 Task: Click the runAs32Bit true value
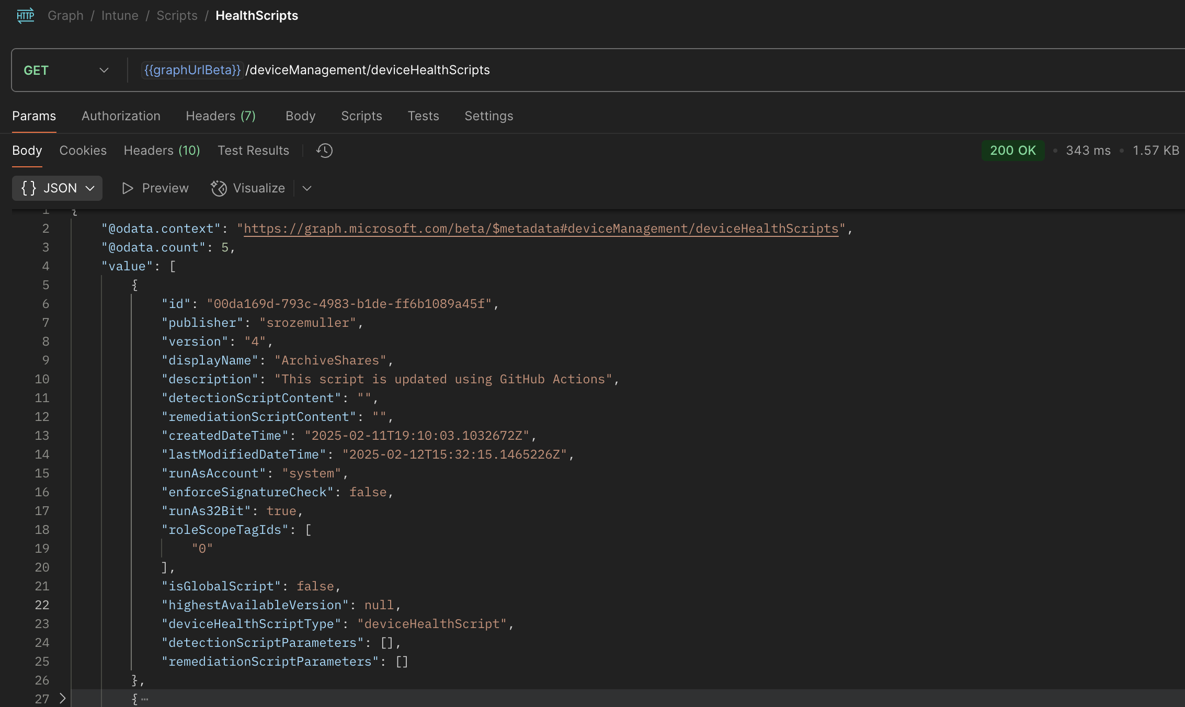(281, 511)
